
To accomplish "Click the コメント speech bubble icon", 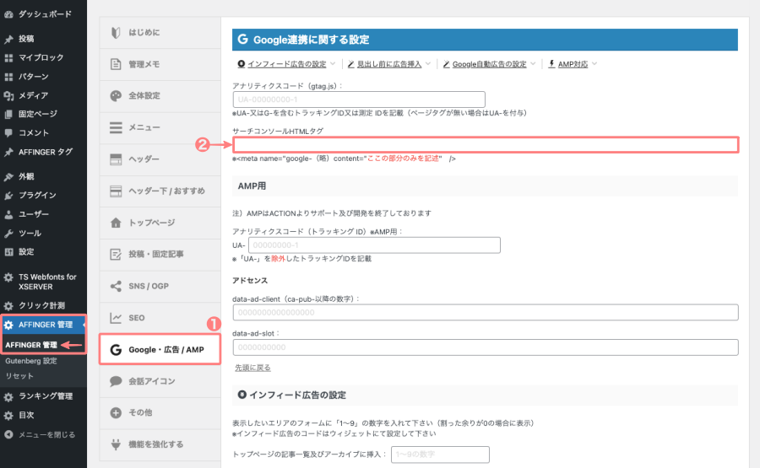I will 8,133.
